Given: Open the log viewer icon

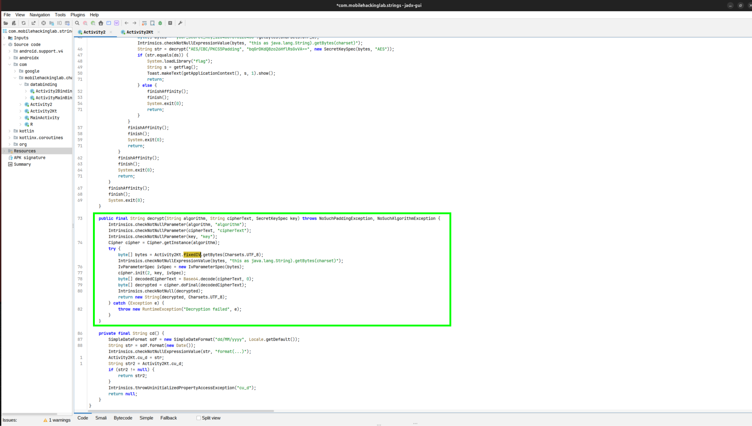Looking at the screenshot, I should pyautogui.click(x=170, y=23).
